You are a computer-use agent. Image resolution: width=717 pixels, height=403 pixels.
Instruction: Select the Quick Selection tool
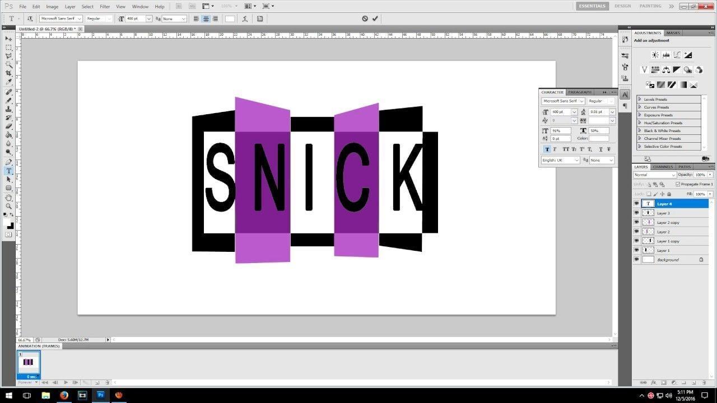[x=8, y=65]
